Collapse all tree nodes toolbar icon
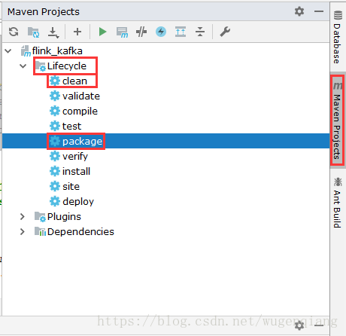This screenshot has height=336, width=346. [x=200, y=32]
